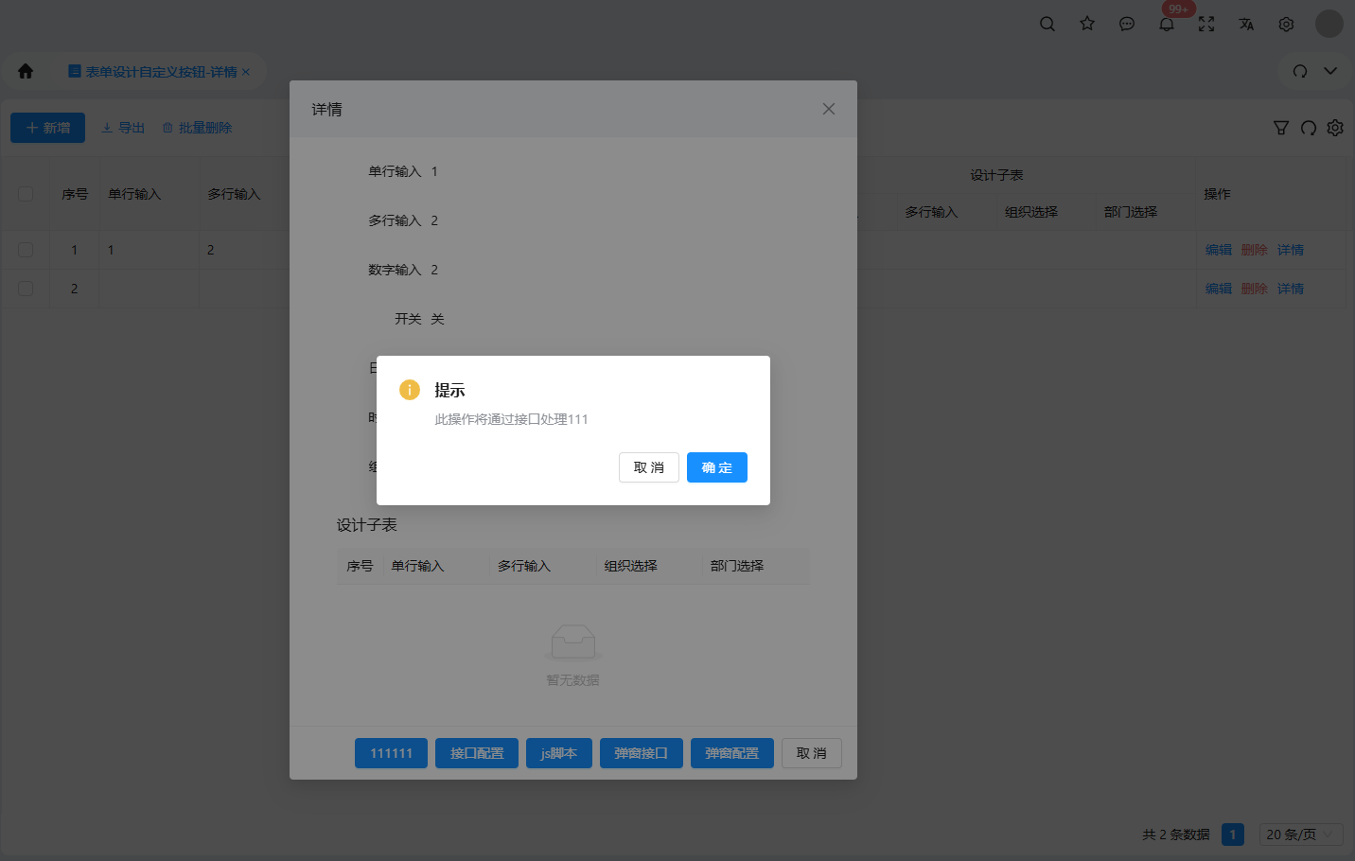
Task: Click 详情 link in row 1
Action: tap(1291, 250)
